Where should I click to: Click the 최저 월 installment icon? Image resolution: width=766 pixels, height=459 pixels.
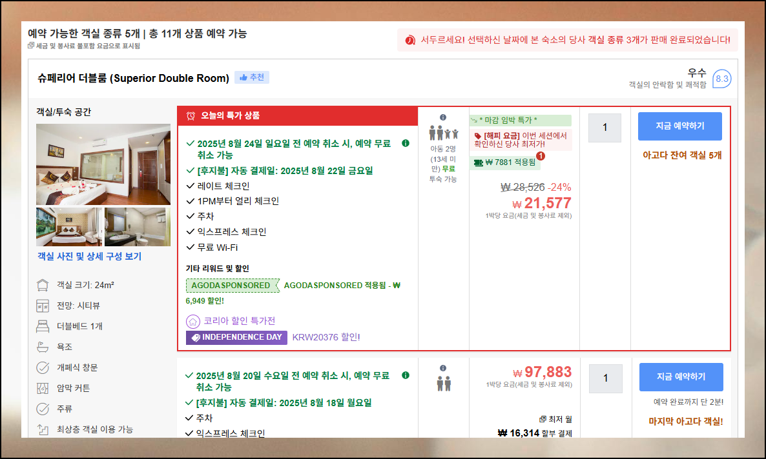click(x=543, y=419)
